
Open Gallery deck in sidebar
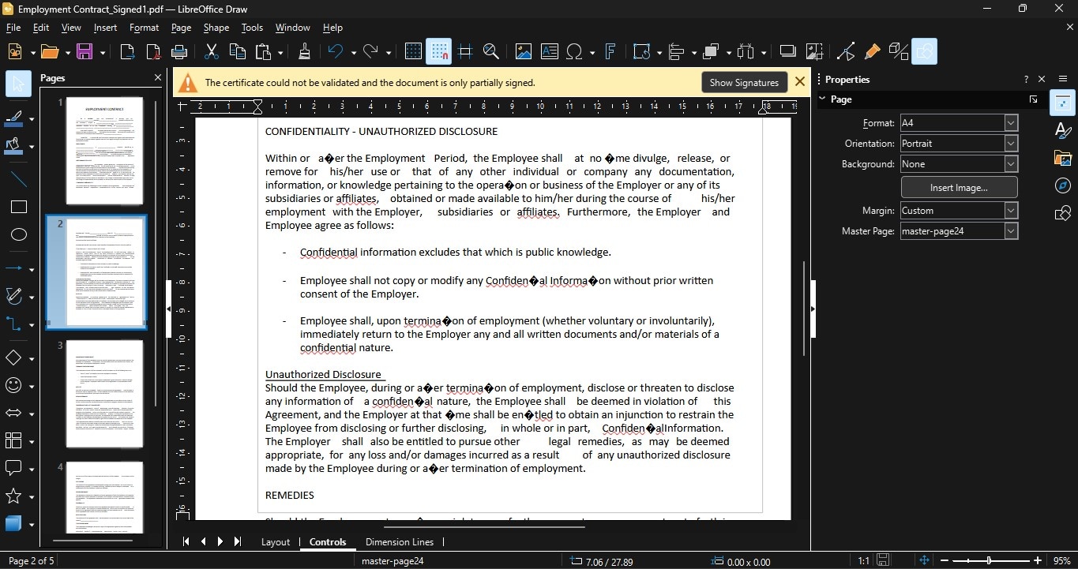point(1063,158)
